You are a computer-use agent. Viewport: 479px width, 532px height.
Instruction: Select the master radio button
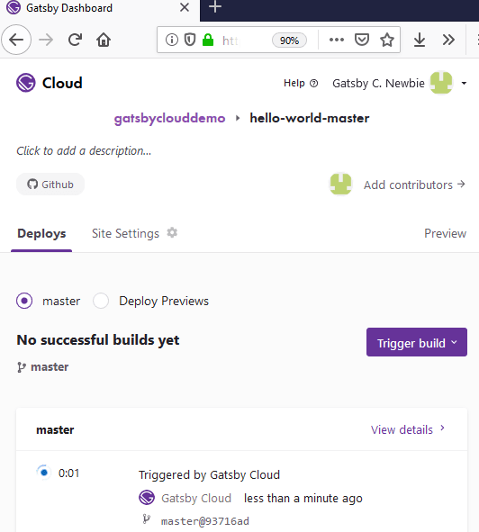click(24, 301)
